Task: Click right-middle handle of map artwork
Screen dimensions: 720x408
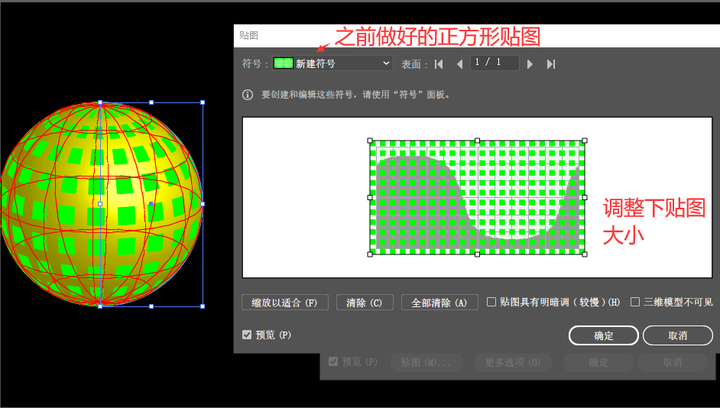Action: 585,197
